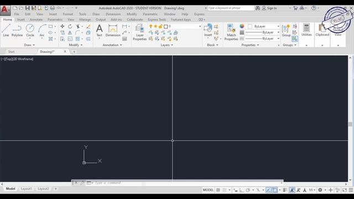Select the Circle tool

tap(30, 30)
